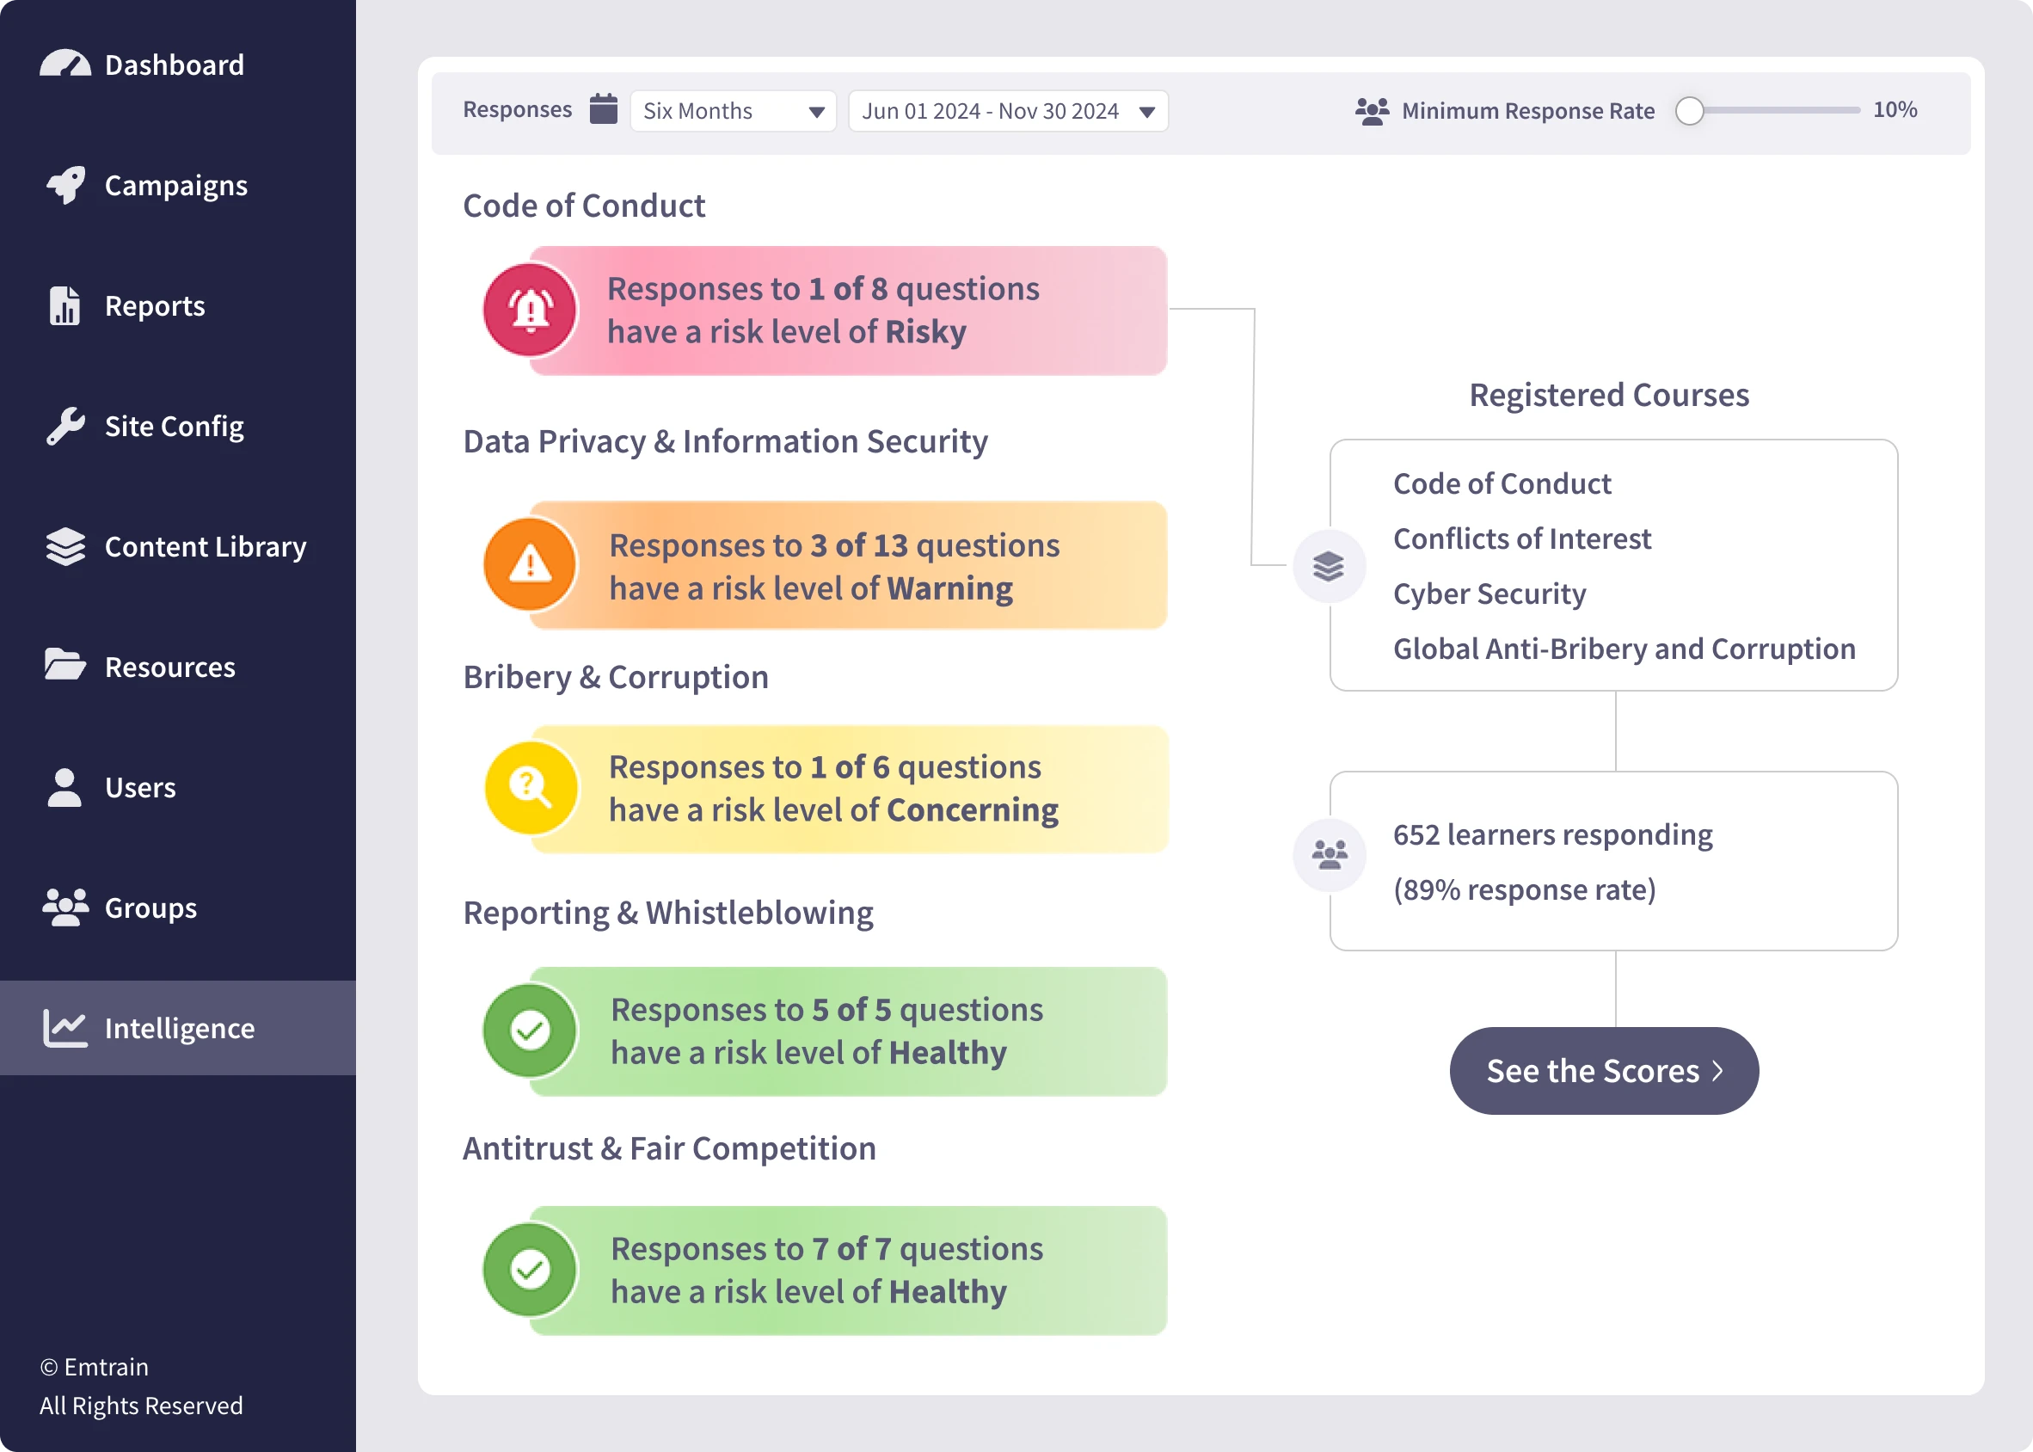Open the Antitrust Healthy risk card
This screenshot has height=1452, width=2033.
click(x=825, y=1270)
